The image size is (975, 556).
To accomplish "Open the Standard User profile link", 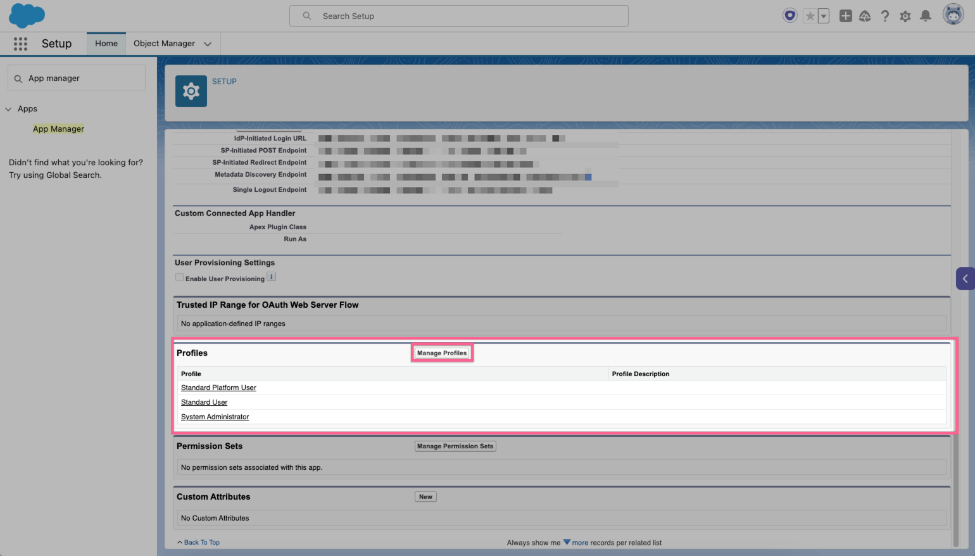I will pos(204,402).
